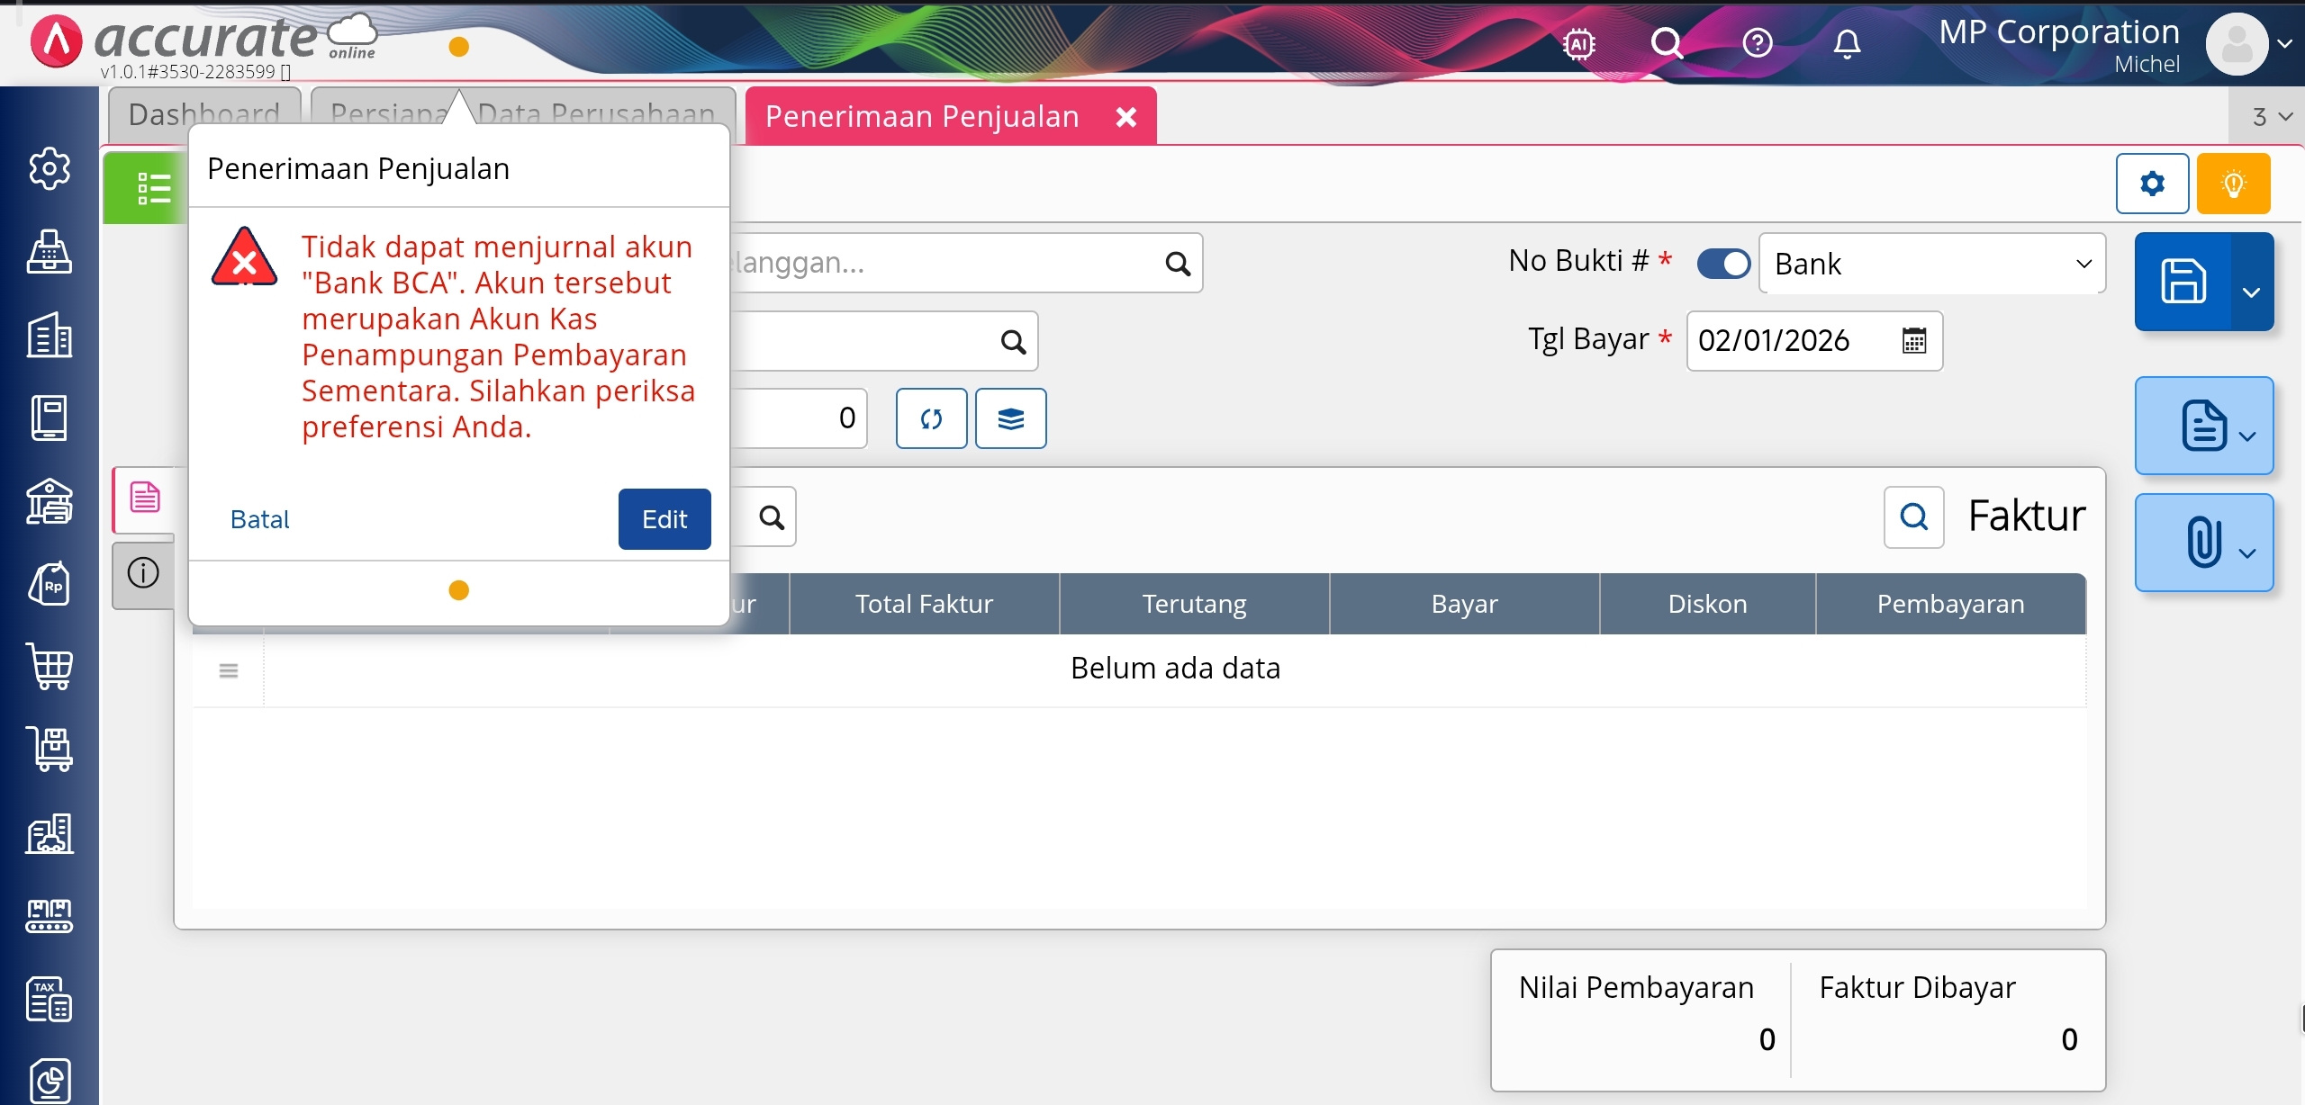Click the refresh arrows button
Viewport: 2305px width, 1105px height.
(931, 418)
